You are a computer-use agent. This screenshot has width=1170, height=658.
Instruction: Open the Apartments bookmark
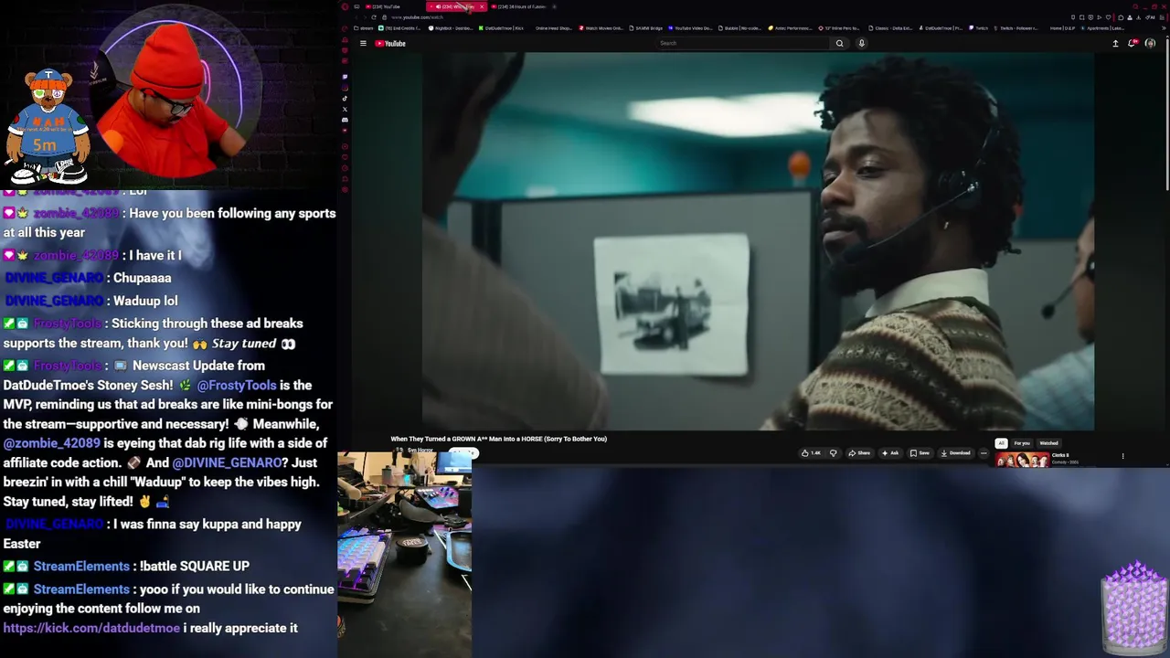tap(1102, 28)
